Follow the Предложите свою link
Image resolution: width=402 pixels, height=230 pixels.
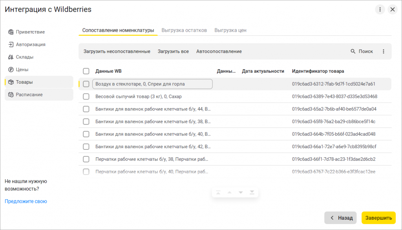[26, 202]
